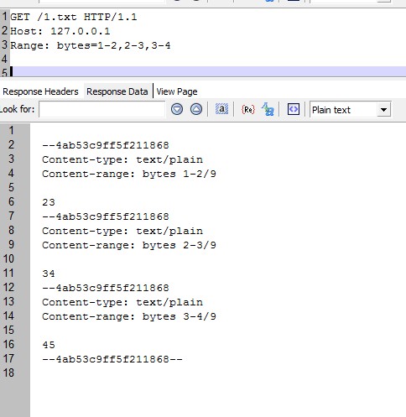This screenshot has height=417, width=406.
Task: Open the Plain text syntax dropdown arrow
Action: tap(383, 110)
